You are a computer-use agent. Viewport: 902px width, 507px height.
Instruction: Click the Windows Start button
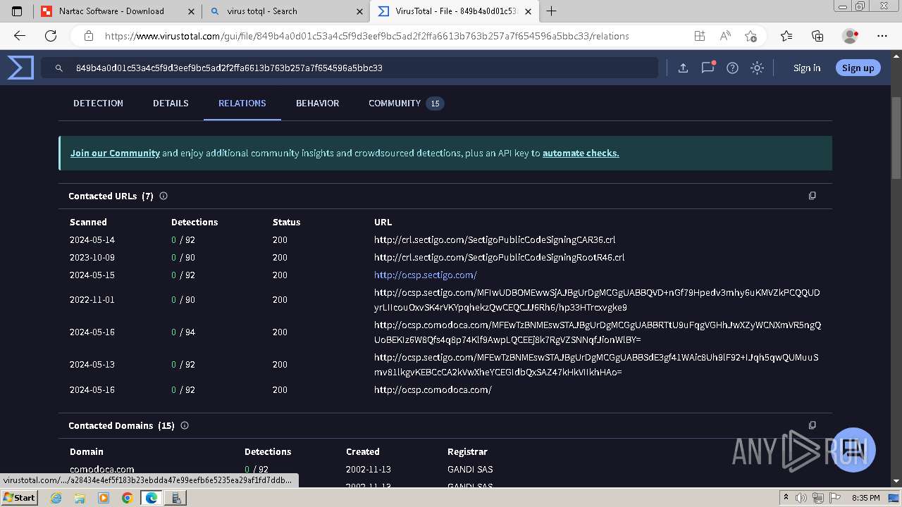click(19, 497)
